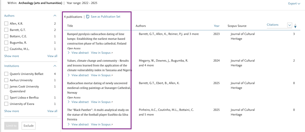Expand abstract for Values, climate change article
The image size is (305, 132).
[78, 75]
